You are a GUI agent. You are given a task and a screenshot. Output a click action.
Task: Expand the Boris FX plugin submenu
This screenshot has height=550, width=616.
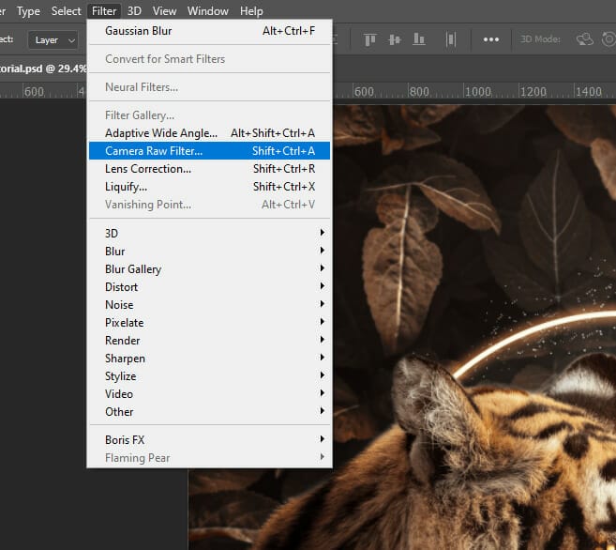[208, 439]
